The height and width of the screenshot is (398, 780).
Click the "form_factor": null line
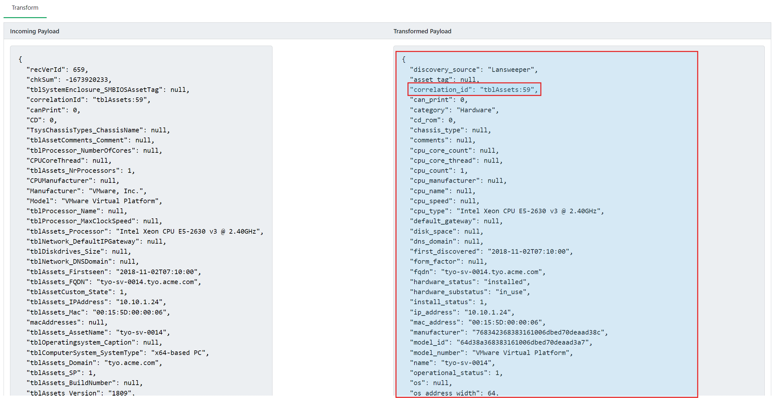[x=448, y=261]
